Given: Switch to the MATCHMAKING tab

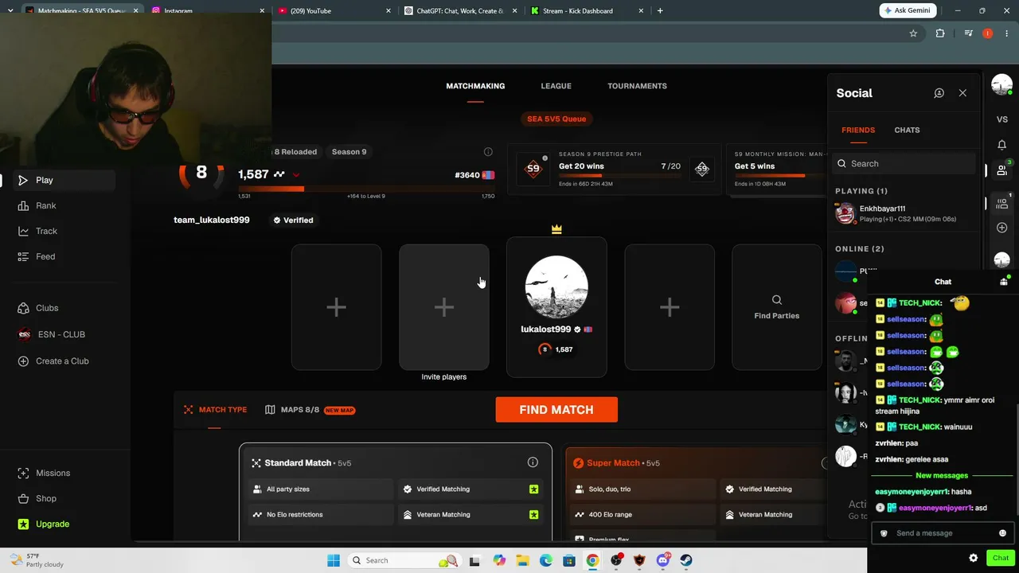Looking at the screenshot, I should [475, 86].
